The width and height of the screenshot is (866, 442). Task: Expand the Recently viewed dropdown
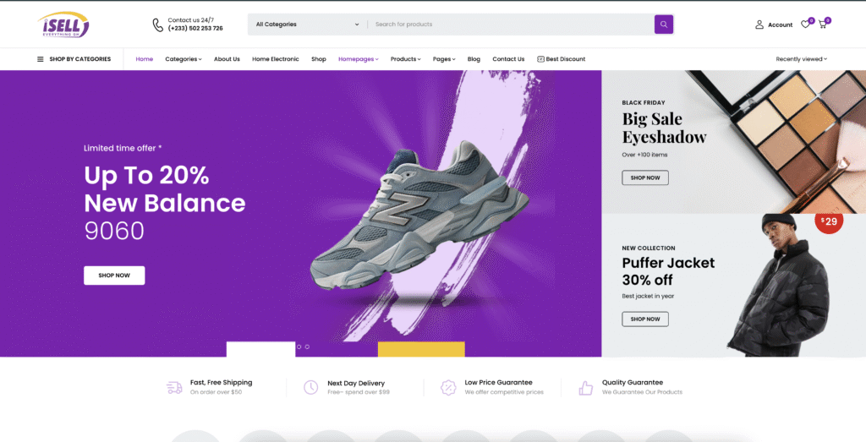pos(801,59)
